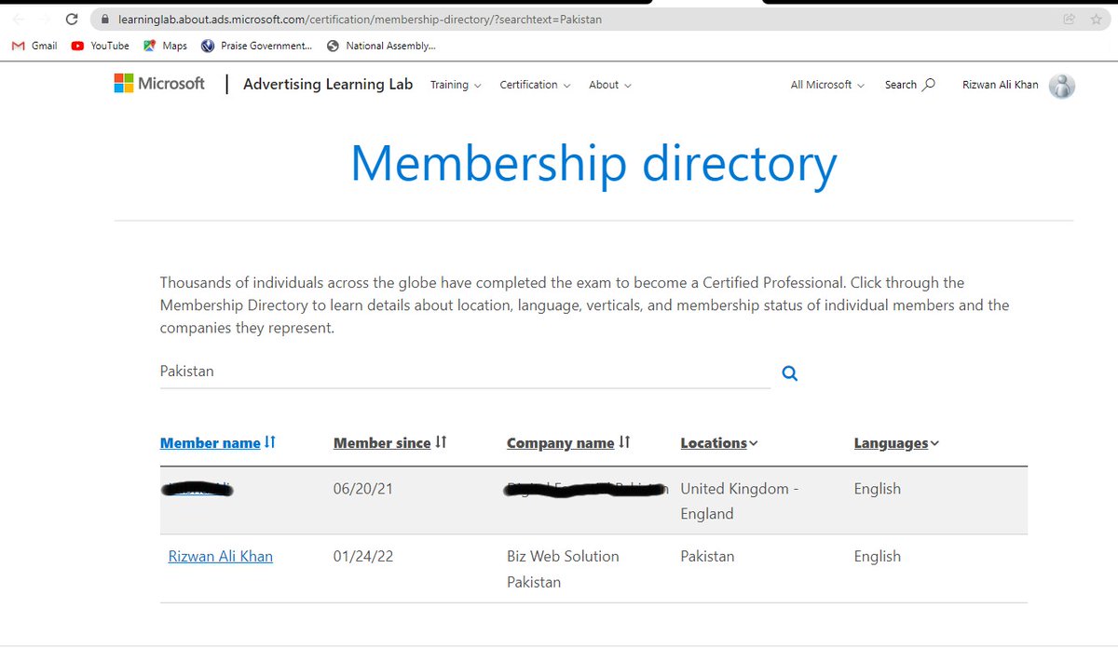Open the National Assembly bookmark

[x=381, y=46]
